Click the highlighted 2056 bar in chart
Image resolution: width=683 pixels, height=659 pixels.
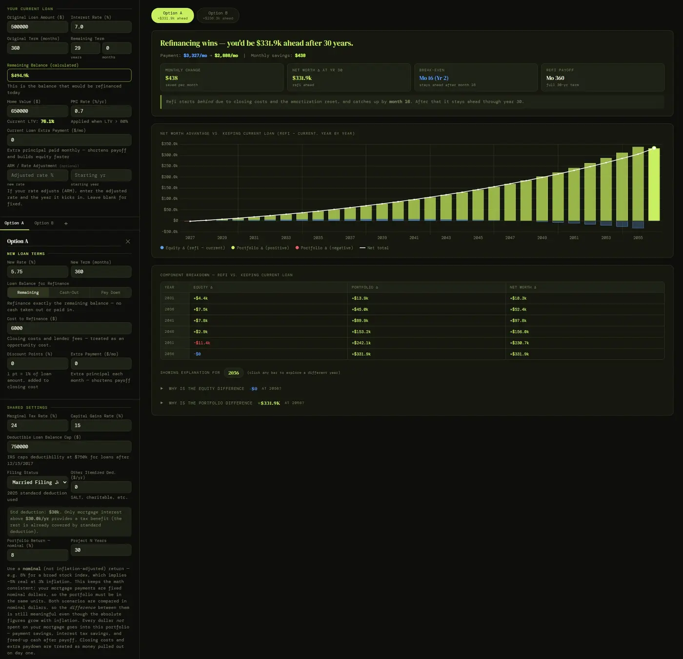[654, 184]
